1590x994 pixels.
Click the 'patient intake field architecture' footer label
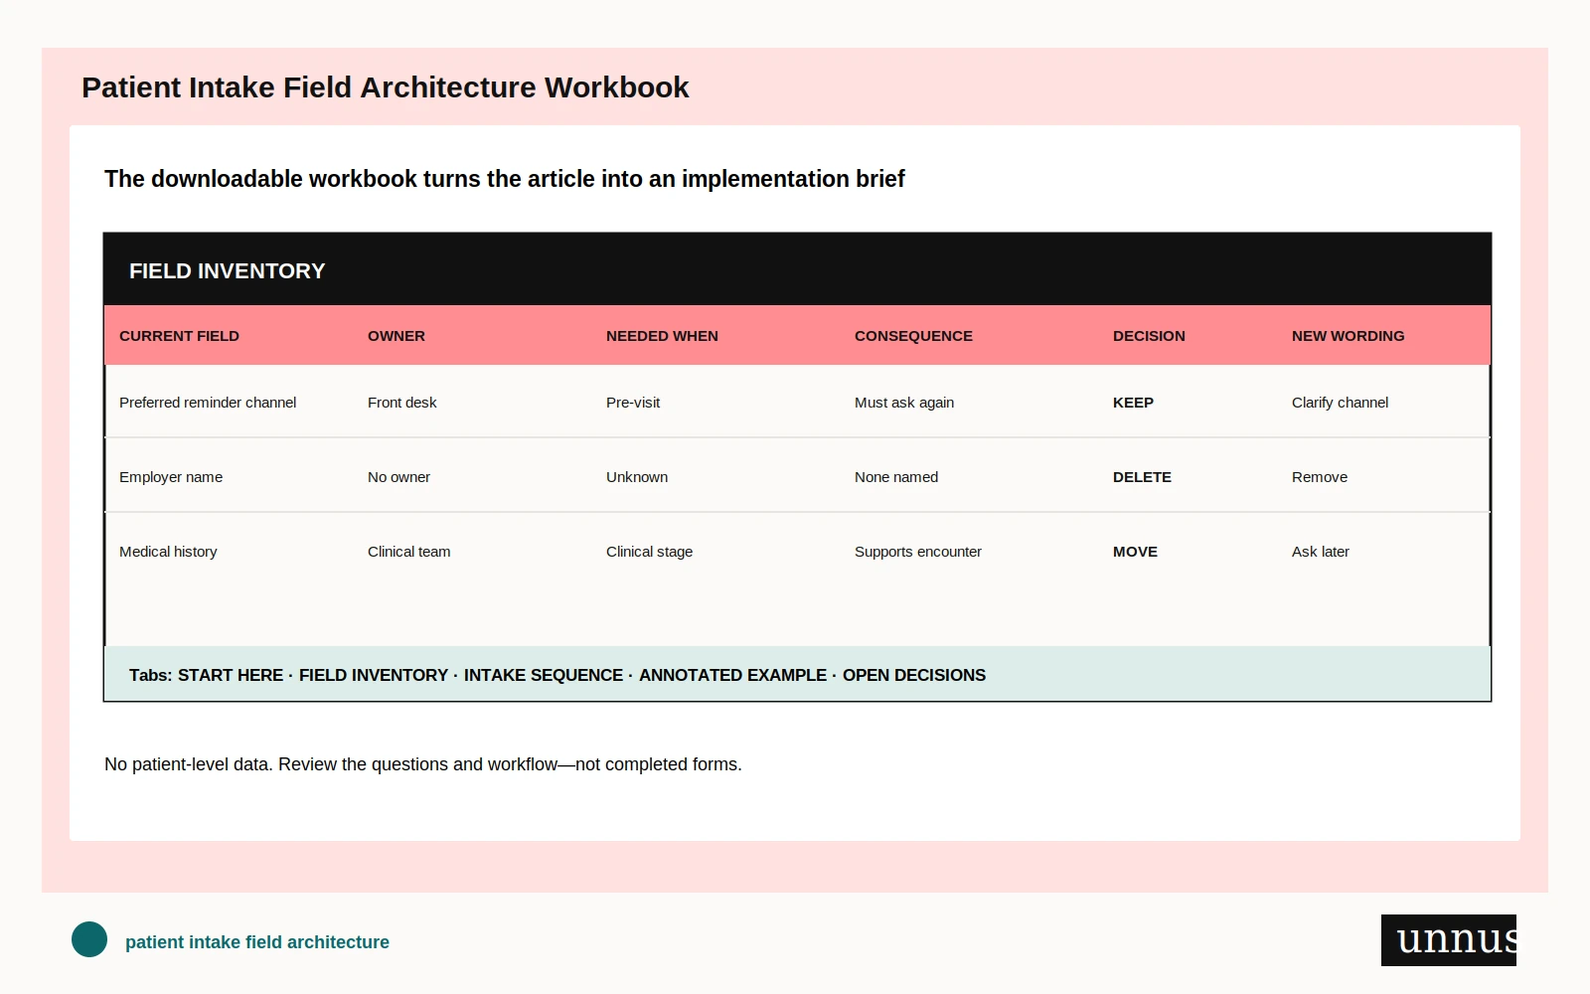click(257, 942)
